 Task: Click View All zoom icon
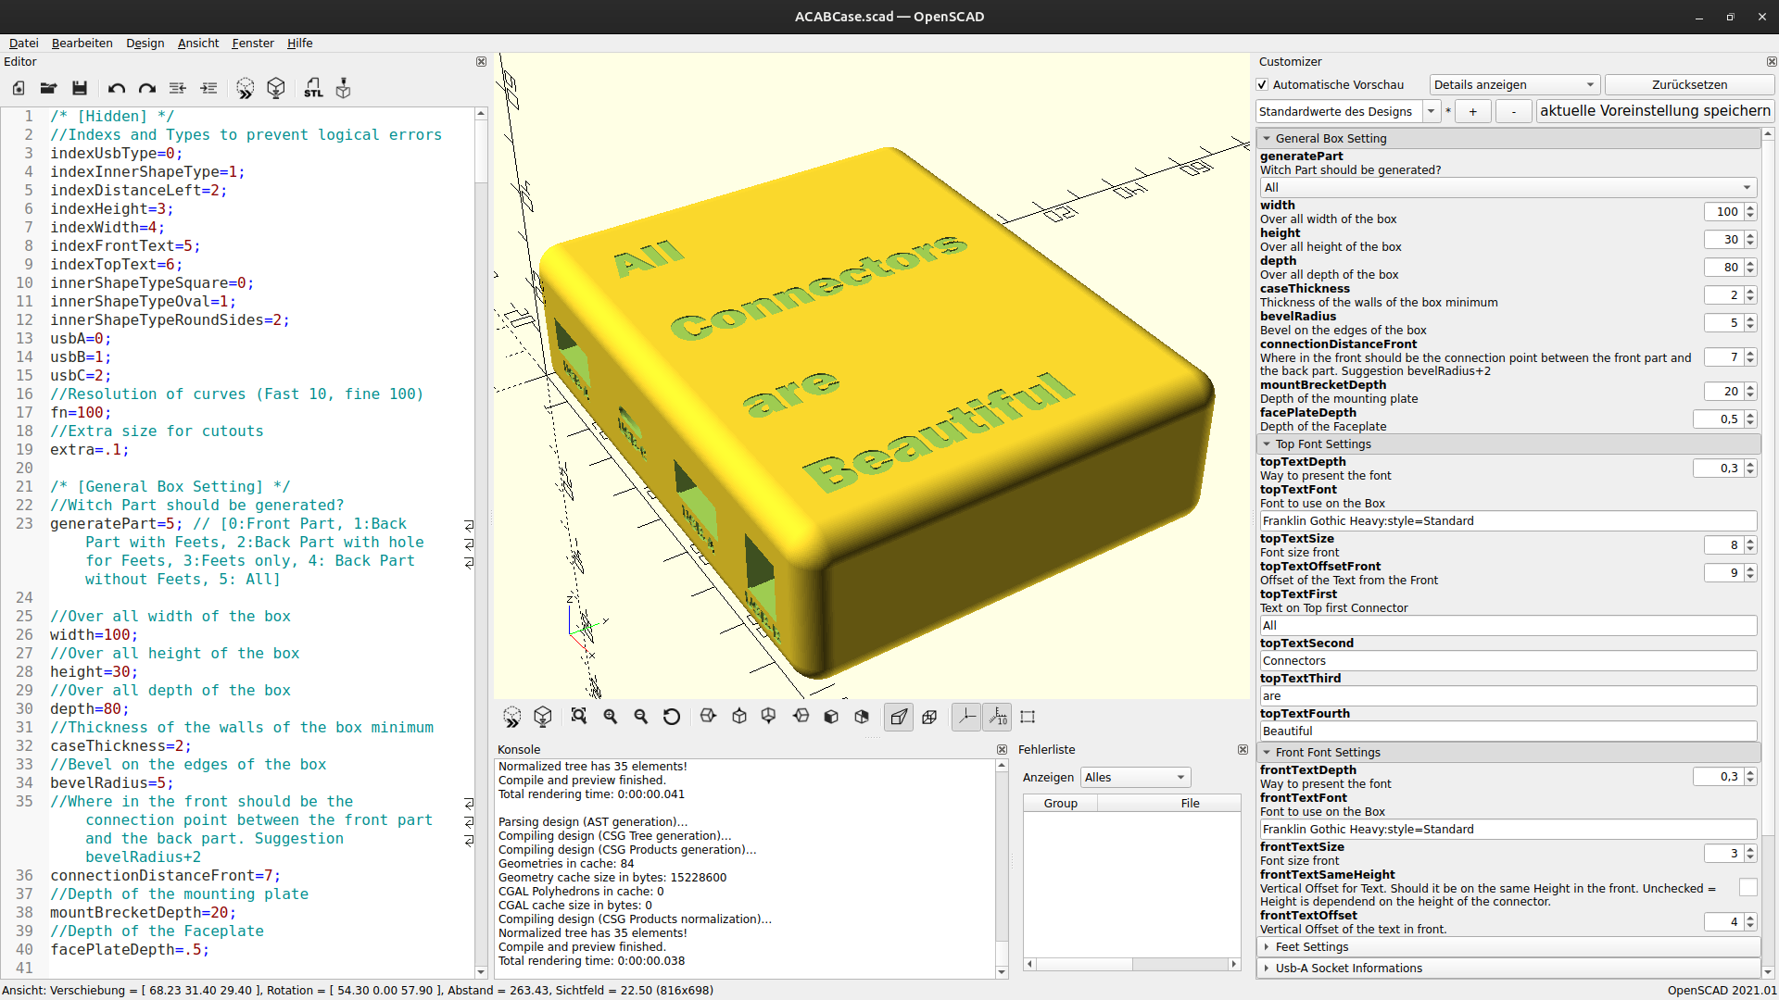tap(579, 717)
